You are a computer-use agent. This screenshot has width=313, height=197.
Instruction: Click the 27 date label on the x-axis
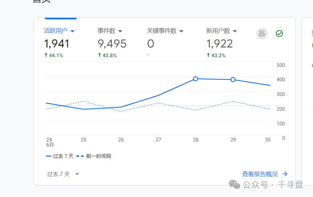tap(158, 140)
